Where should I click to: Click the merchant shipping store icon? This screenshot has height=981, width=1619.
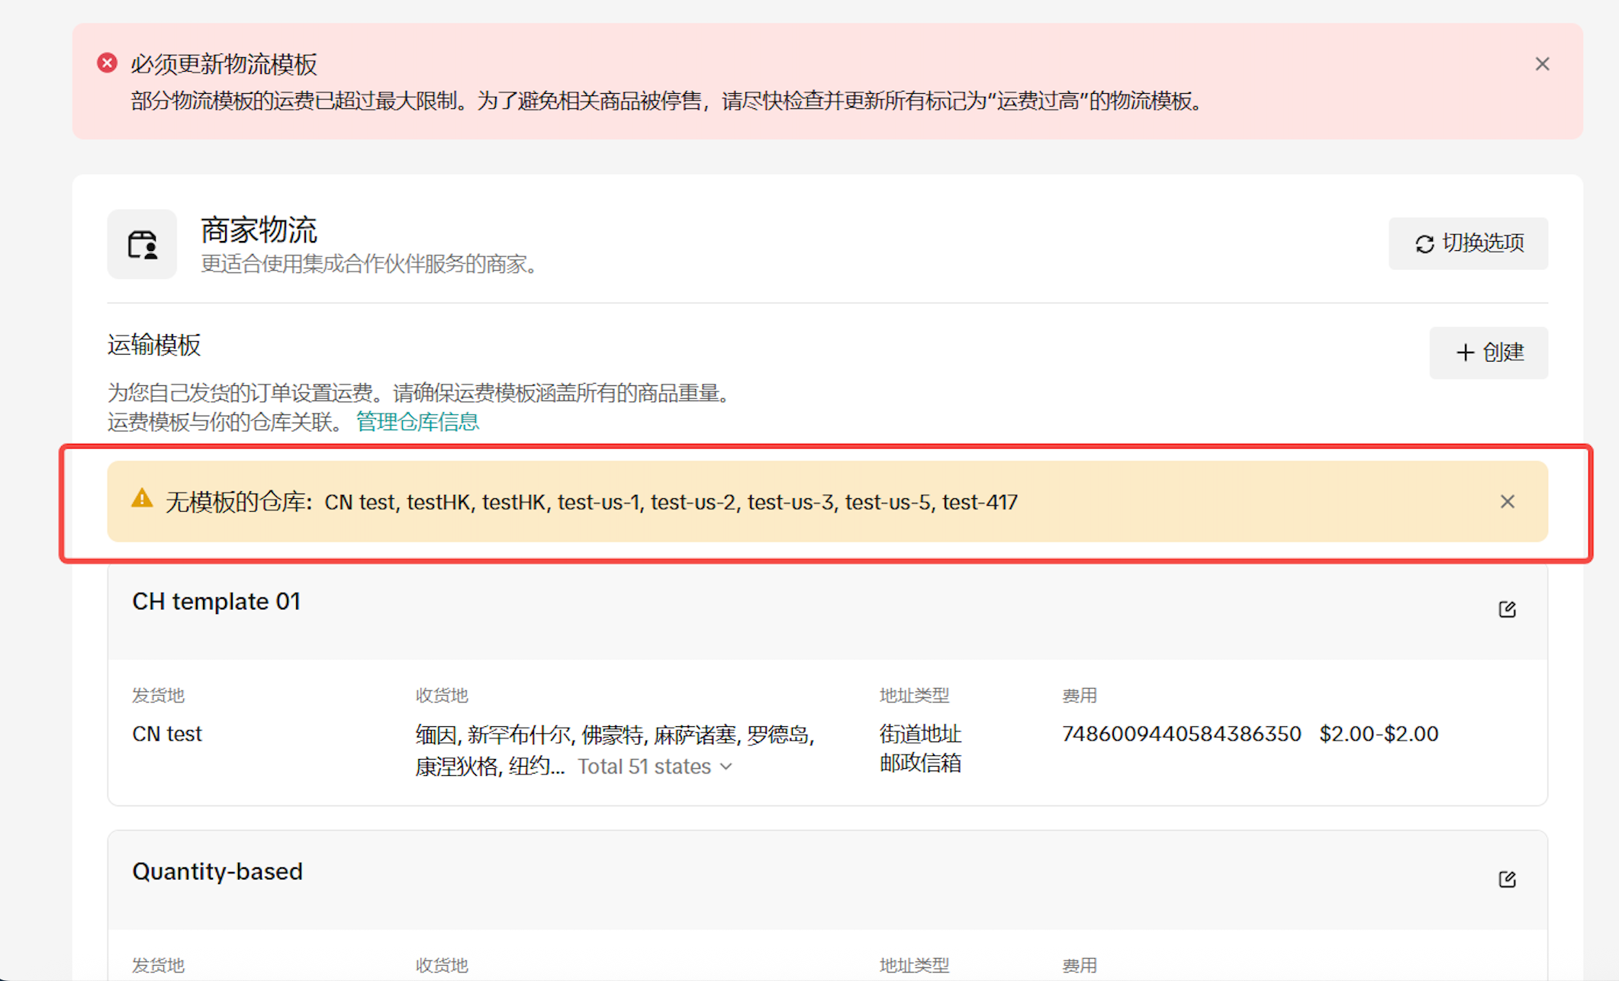click(142, 245)
